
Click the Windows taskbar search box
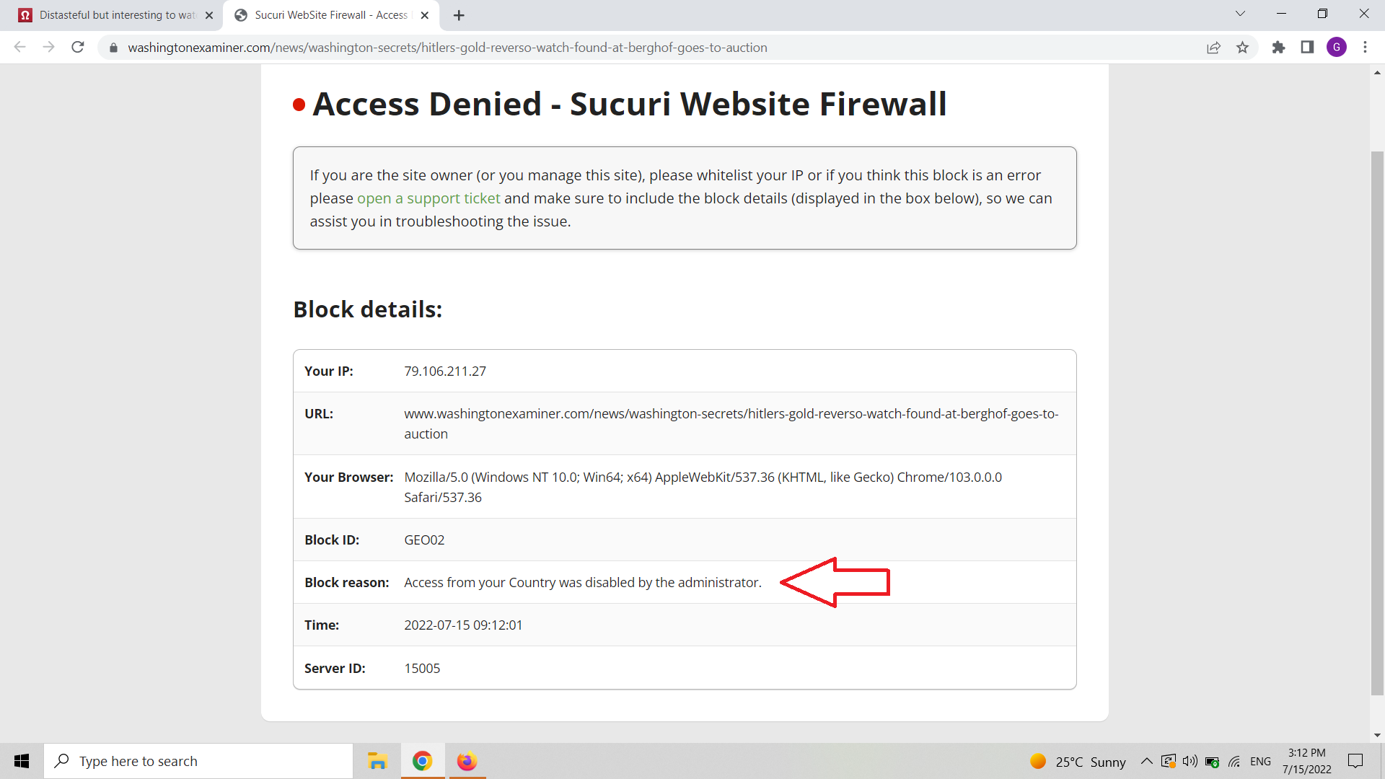pos(198,762)
